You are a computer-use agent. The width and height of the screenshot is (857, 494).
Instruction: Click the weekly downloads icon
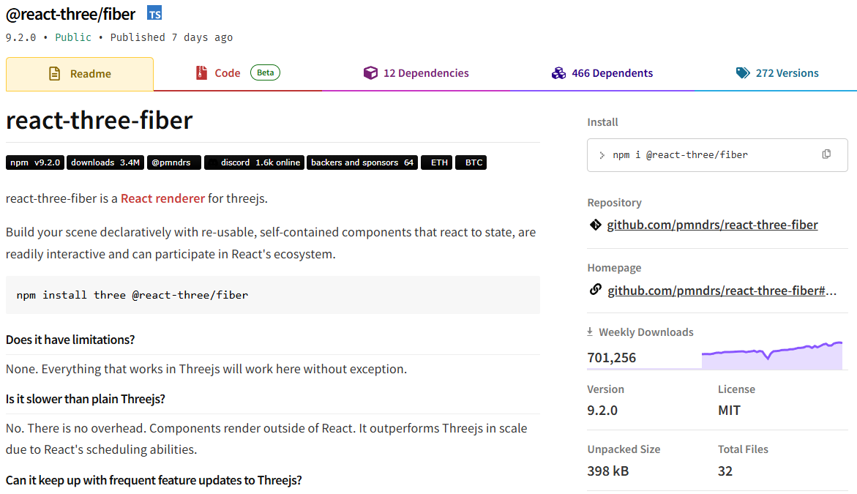click(x=589, y=332)
